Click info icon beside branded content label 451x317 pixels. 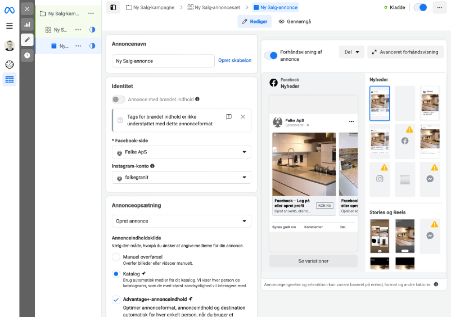(x=197, y=99)
